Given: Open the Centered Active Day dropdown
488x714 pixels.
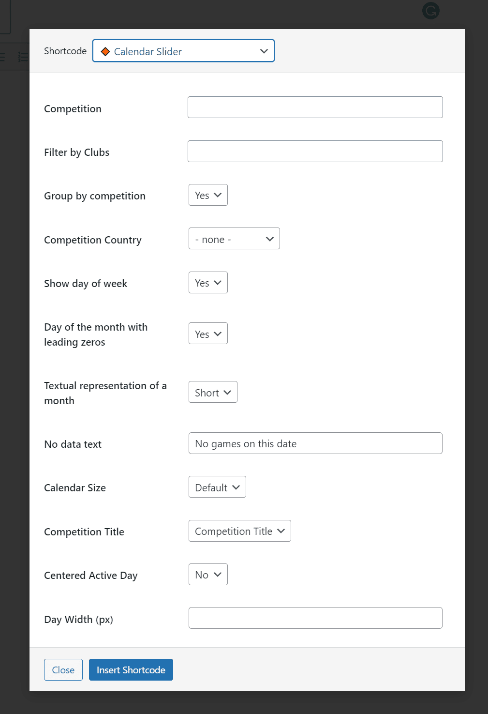Looking at the screenshot, I should (207, 574).
